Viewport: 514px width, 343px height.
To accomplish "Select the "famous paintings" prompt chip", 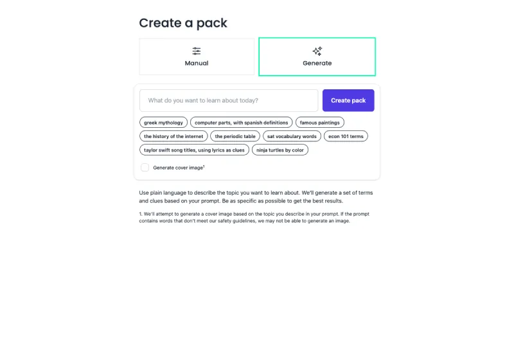I will click(x=320, y=122).
